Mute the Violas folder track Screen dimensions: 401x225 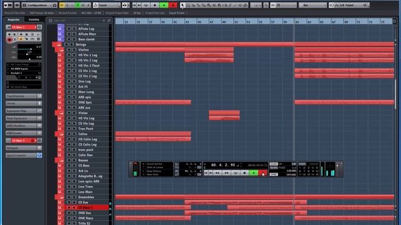tap(69, 112)
